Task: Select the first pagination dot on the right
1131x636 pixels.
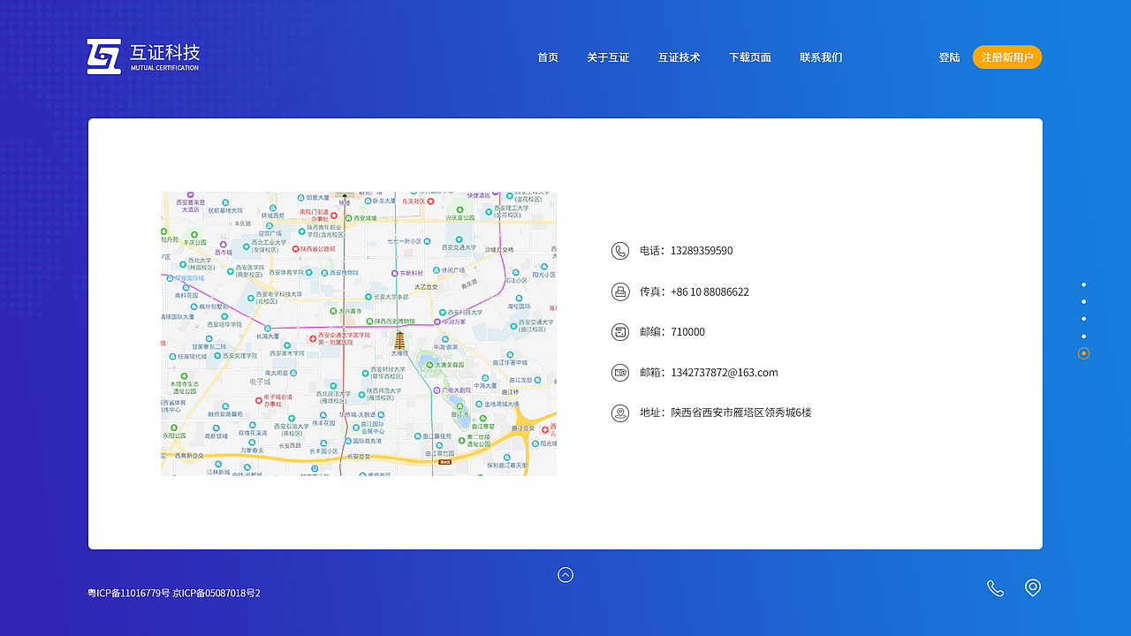Action: (x=1084, y=284)
